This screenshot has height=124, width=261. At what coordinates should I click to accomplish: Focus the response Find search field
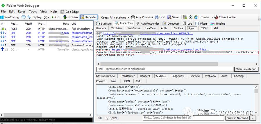184,118
